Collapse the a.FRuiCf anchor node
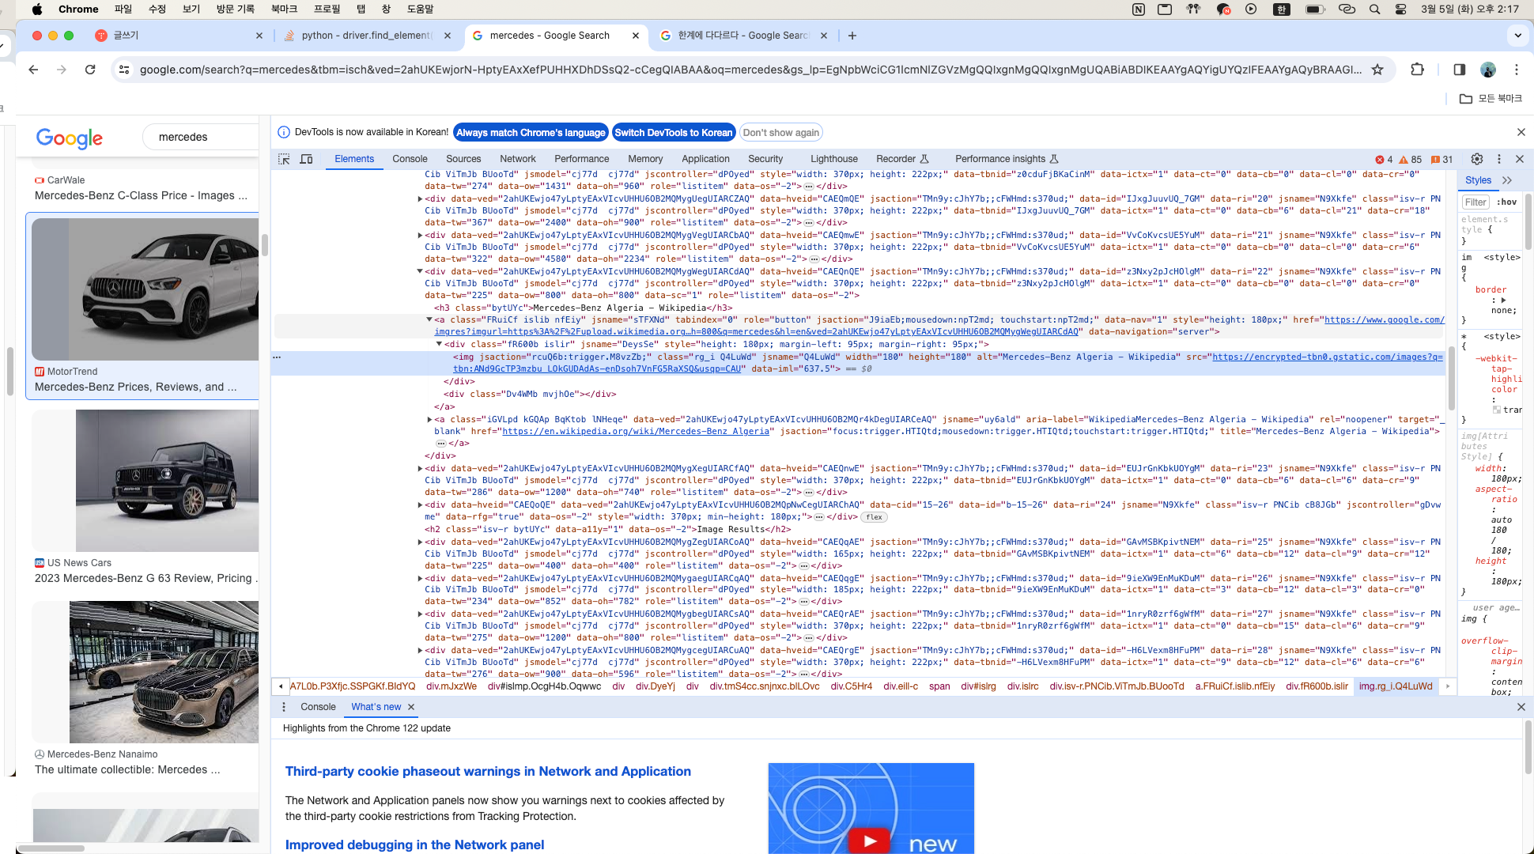 [429, 320]
